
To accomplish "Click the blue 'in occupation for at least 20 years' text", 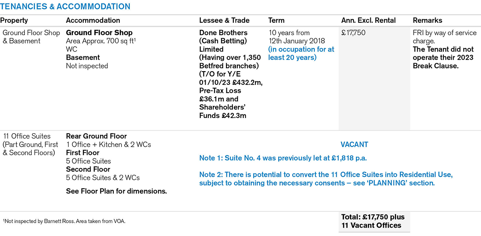I will tap(301, 54).
